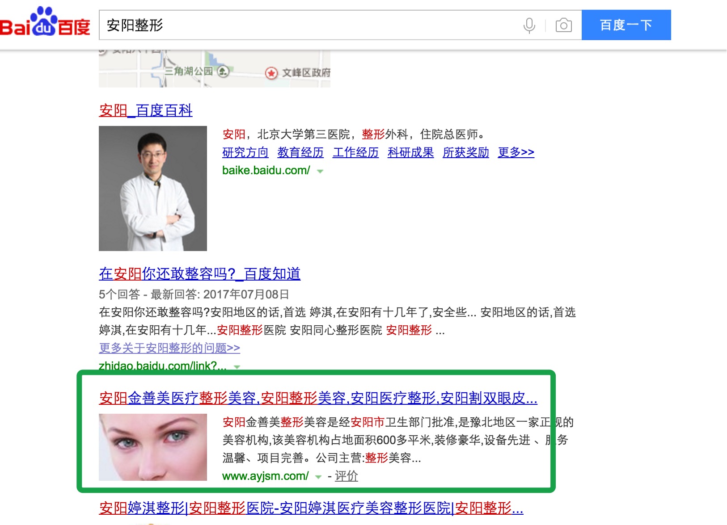
Task: Open the 教育经历 link
Action: (300, 152)
